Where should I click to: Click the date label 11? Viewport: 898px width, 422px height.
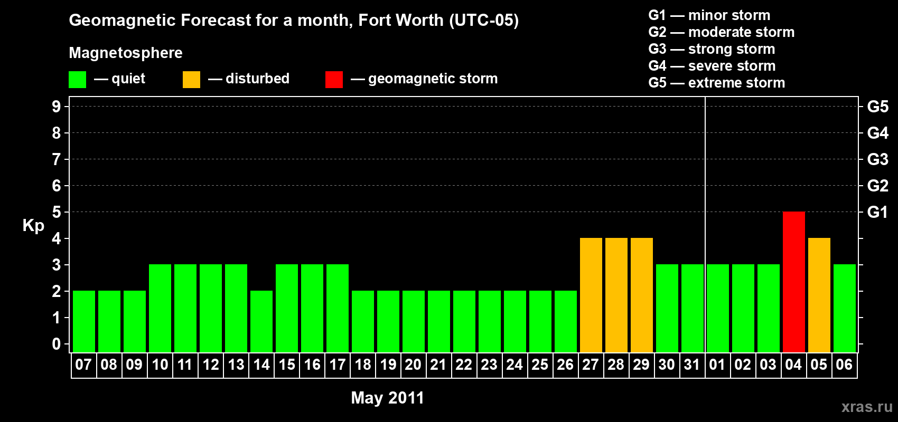point(185,365)
